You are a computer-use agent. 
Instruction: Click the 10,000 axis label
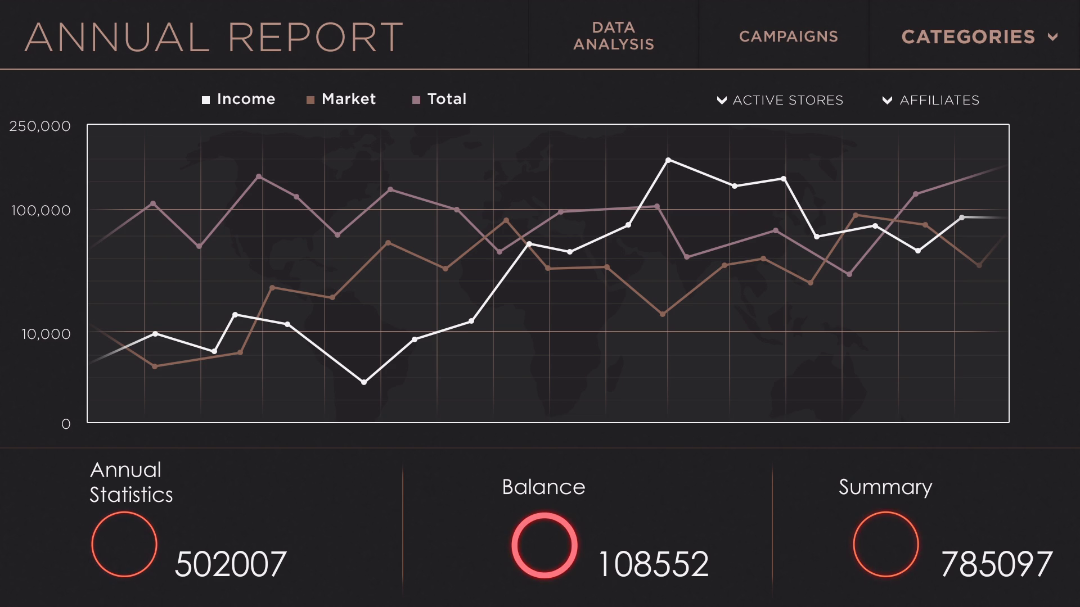click(x=46, y=334)
